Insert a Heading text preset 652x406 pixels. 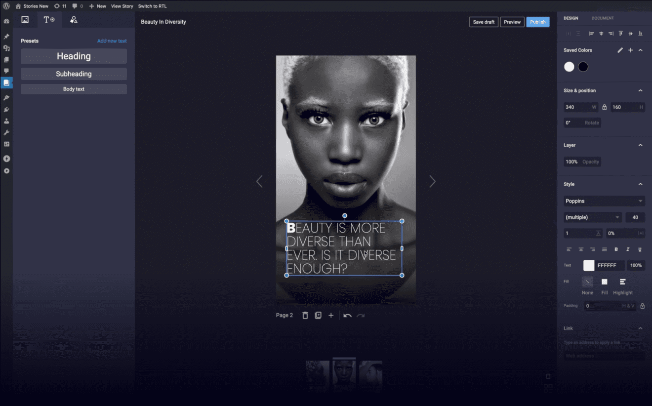(74, 56)
